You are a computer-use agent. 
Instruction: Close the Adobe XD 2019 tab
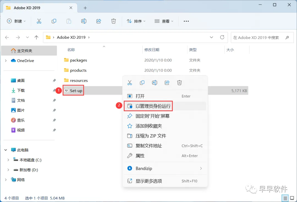(x=71, y=8)
